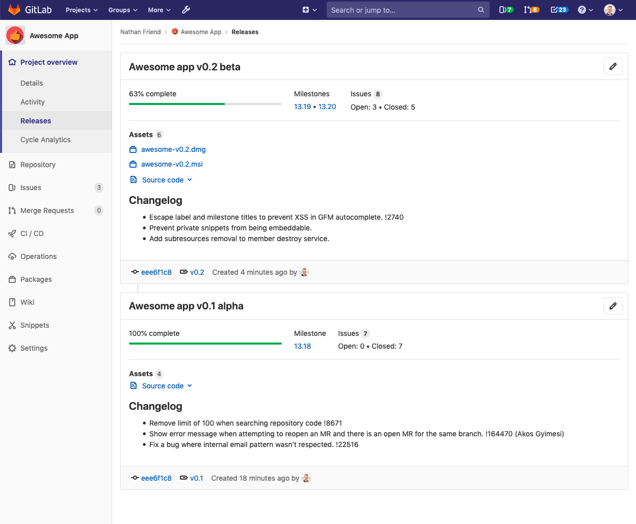The width and height of the screenshot is (636, 524).
Task: Download the awesome-v0.2.dmg asset
Action: click(173, 149)
